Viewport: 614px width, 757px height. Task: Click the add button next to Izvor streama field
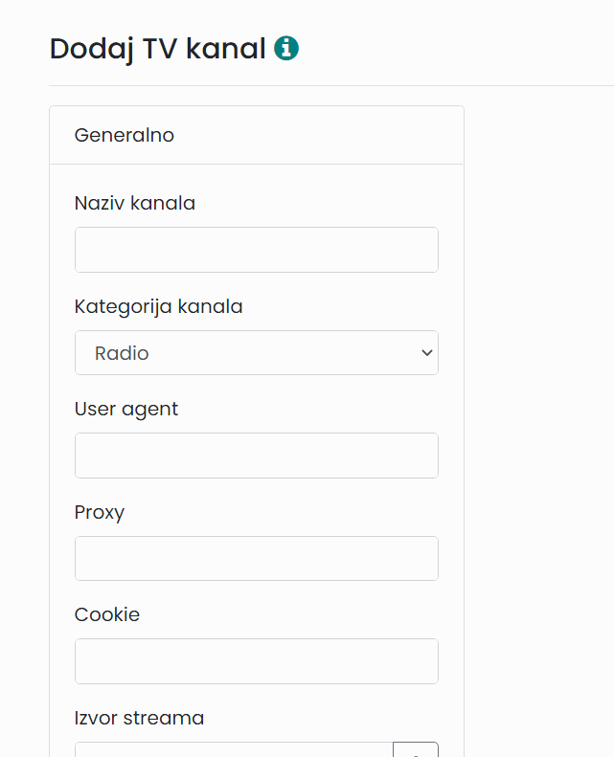(416, 749)
